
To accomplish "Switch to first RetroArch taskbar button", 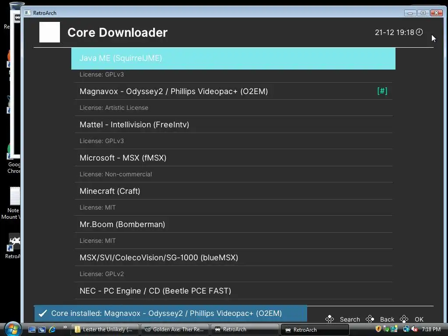I will point(245,329).
